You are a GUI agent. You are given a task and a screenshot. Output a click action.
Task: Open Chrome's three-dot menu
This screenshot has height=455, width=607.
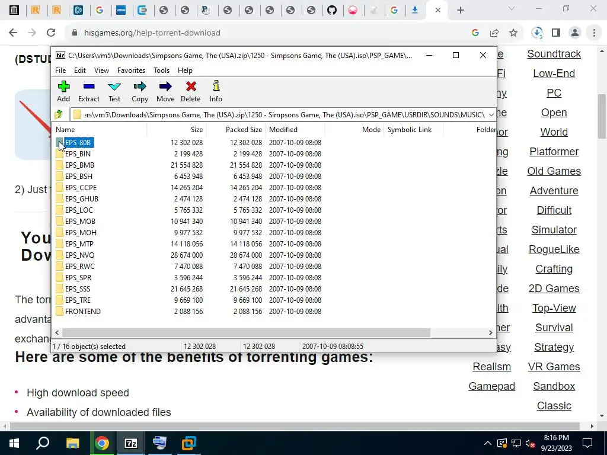594,33
